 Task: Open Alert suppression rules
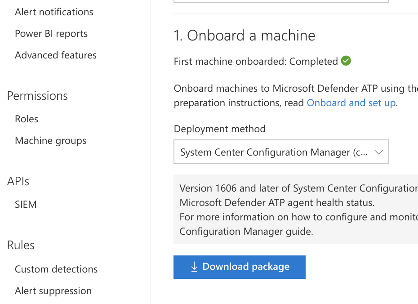click(x=53, y=291)
